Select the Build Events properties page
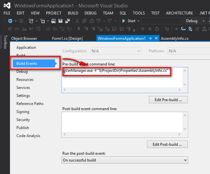Image resolution: width=210 pixels, height=174 pixels. pos(34,63)
